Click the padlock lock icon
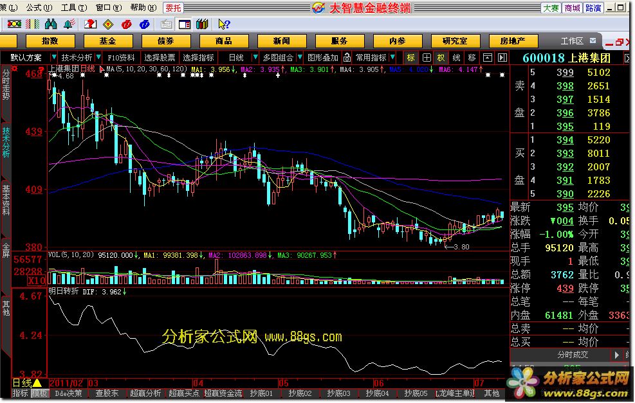635x403 pixels. (x=347, y=57)
